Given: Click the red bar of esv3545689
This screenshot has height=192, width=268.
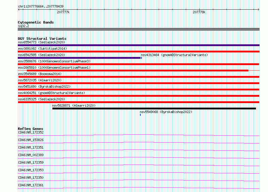Looking at the screenshot, I should coord(139,77).
